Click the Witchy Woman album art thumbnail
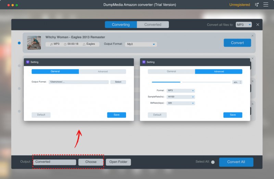The width and height of the screenshot is (274, 179). tap(34, 43)
